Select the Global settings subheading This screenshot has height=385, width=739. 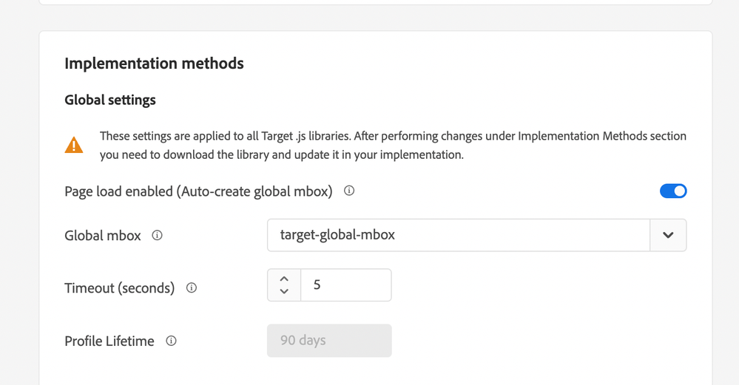click(x=110, y=100)
